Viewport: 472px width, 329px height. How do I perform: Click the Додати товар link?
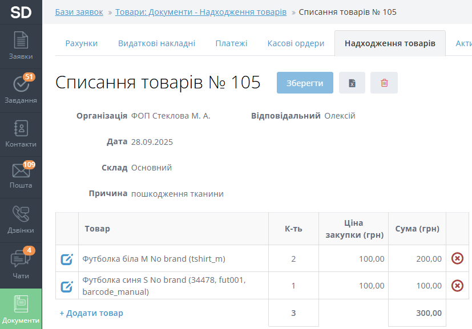[x=91, y=313]
